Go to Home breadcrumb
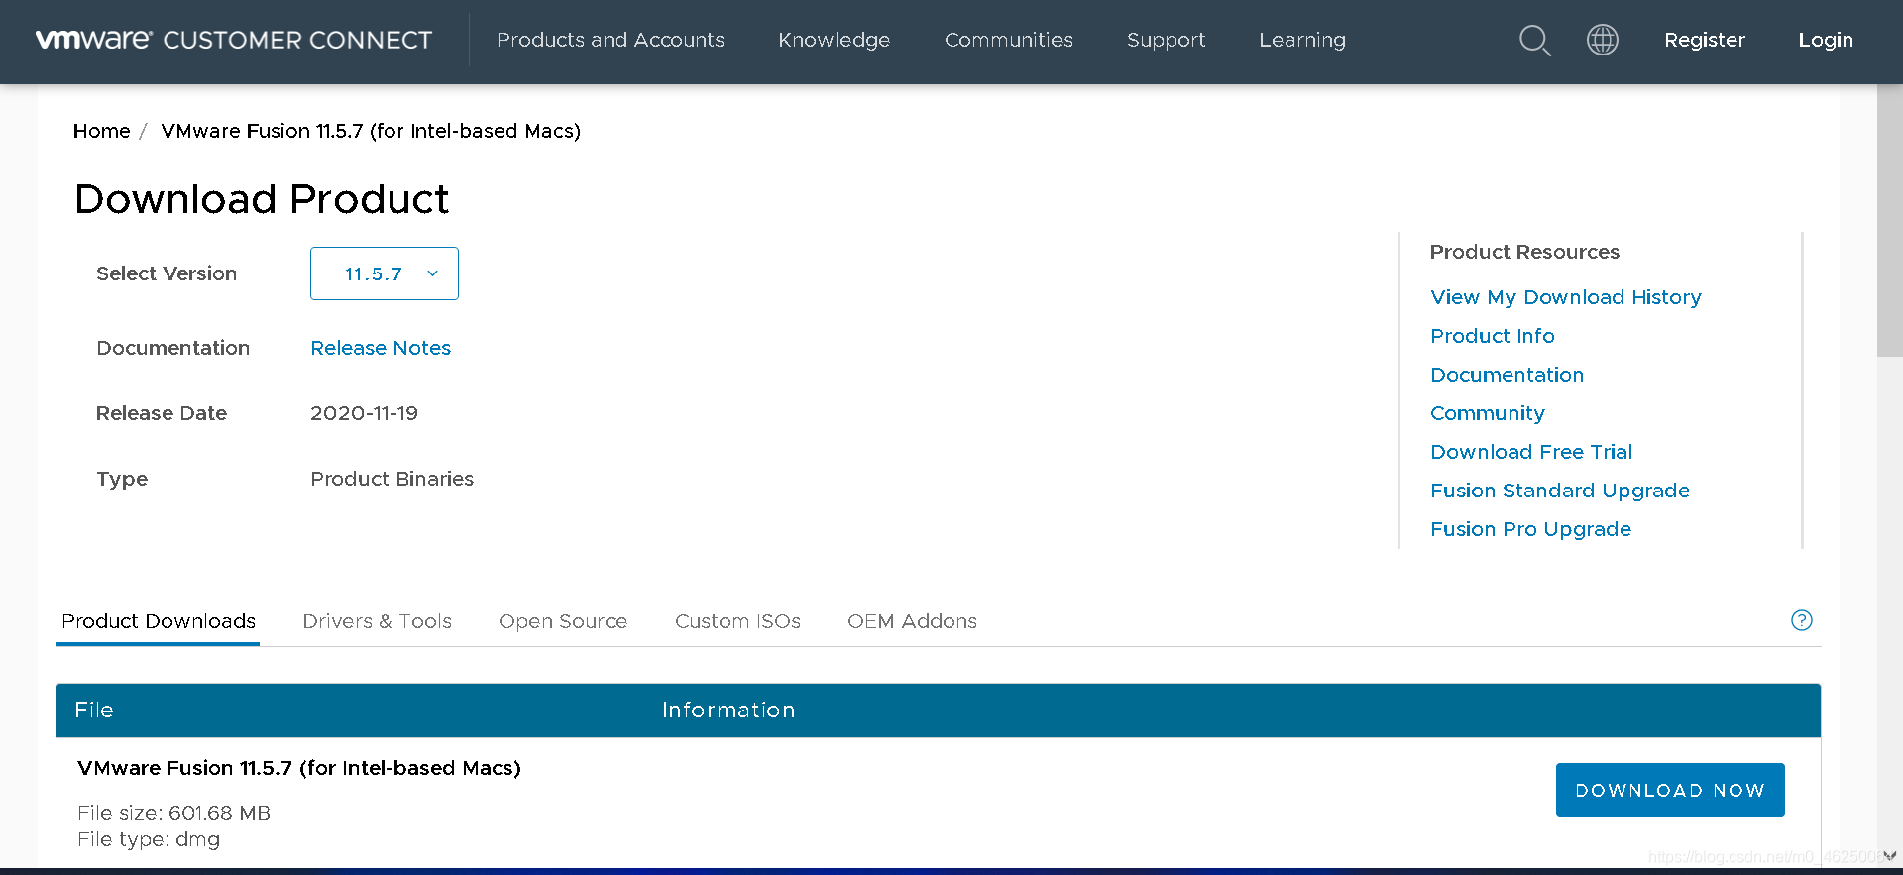This screenshot has width=1903, height=875. coord(101,131)
